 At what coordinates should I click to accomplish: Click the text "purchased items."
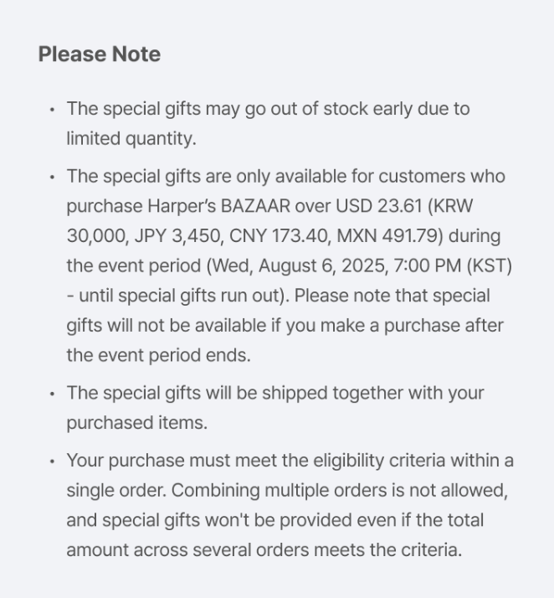pos(136,423)
